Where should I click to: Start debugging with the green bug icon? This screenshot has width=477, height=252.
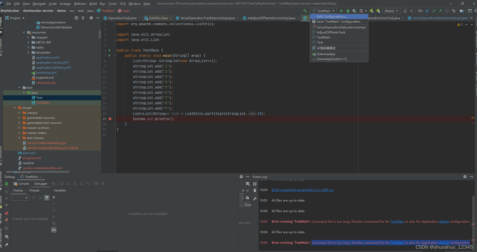point(348,11)
